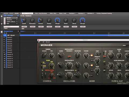
Task: Open the Glide / Mod page tab
Action: tap(53, 13)
